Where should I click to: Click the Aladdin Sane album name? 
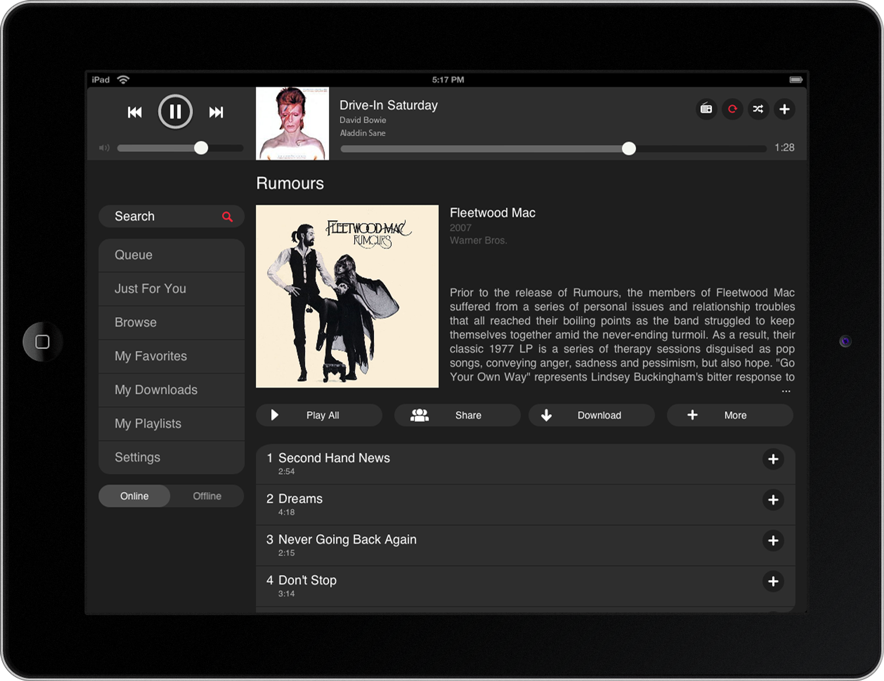tap(363, 133)
